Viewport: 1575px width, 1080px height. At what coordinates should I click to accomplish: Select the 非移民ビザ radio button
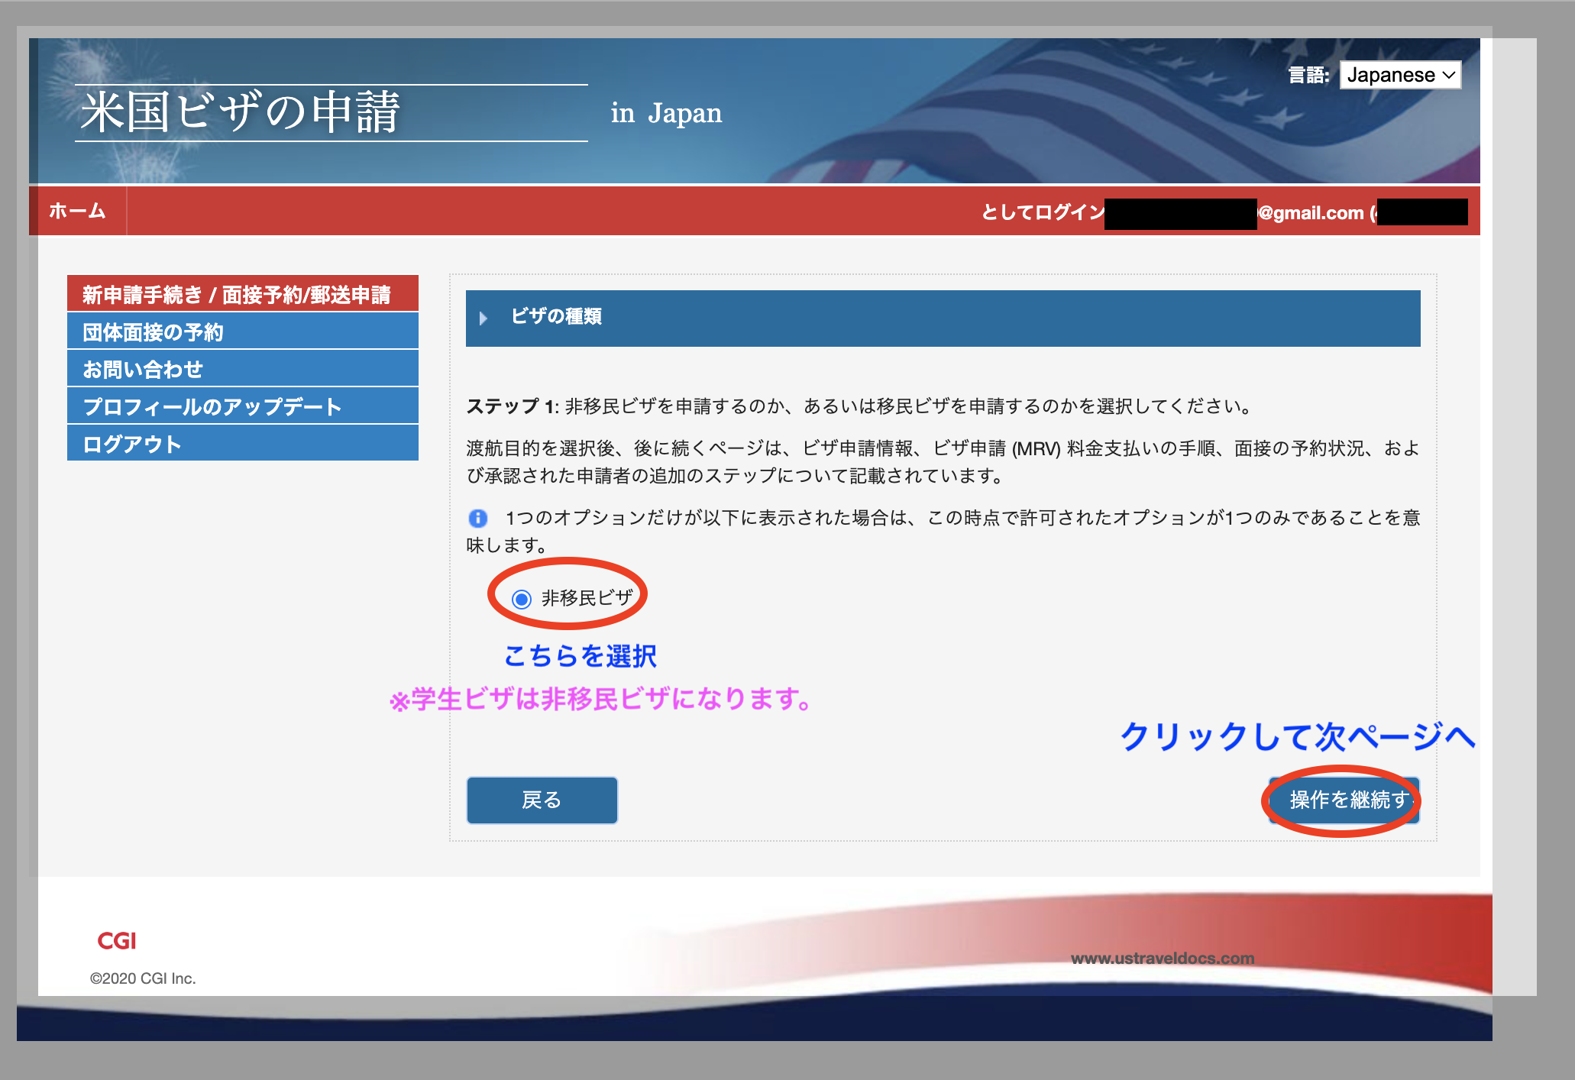click(x=522, y=599)
